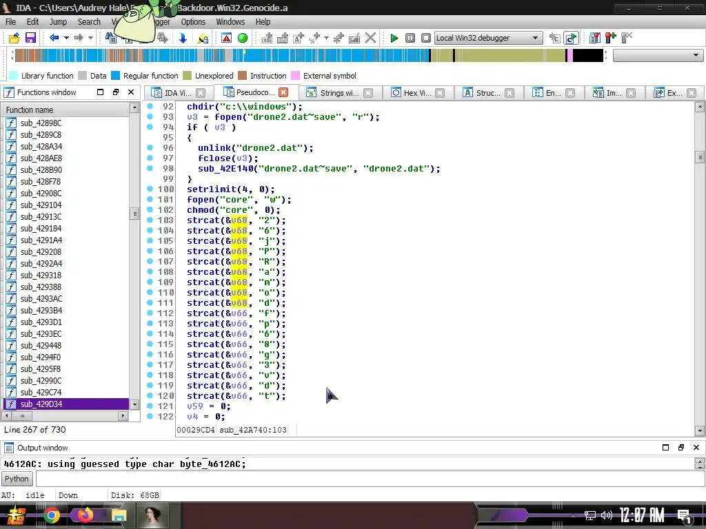The height and width of the screenshot is (529, 706).
Task: Switch to the Enums tab
Action: click(553, 93)
